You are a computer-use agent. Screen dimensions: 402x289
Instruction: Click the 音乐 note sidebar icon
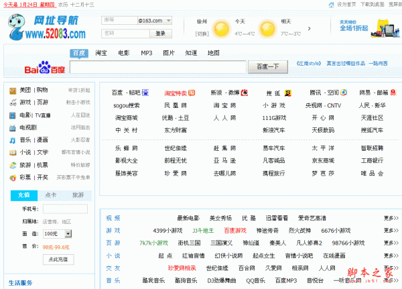tap(13, 140)
